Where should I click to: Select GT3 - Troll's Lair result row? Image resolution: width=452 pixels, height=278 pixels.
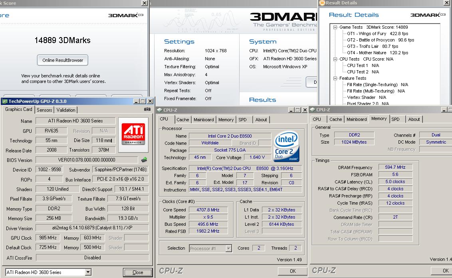(373, 46)
